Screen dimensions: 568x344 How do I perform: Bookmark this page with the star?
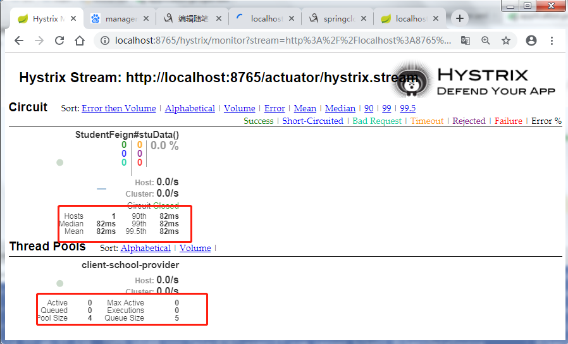506,40
